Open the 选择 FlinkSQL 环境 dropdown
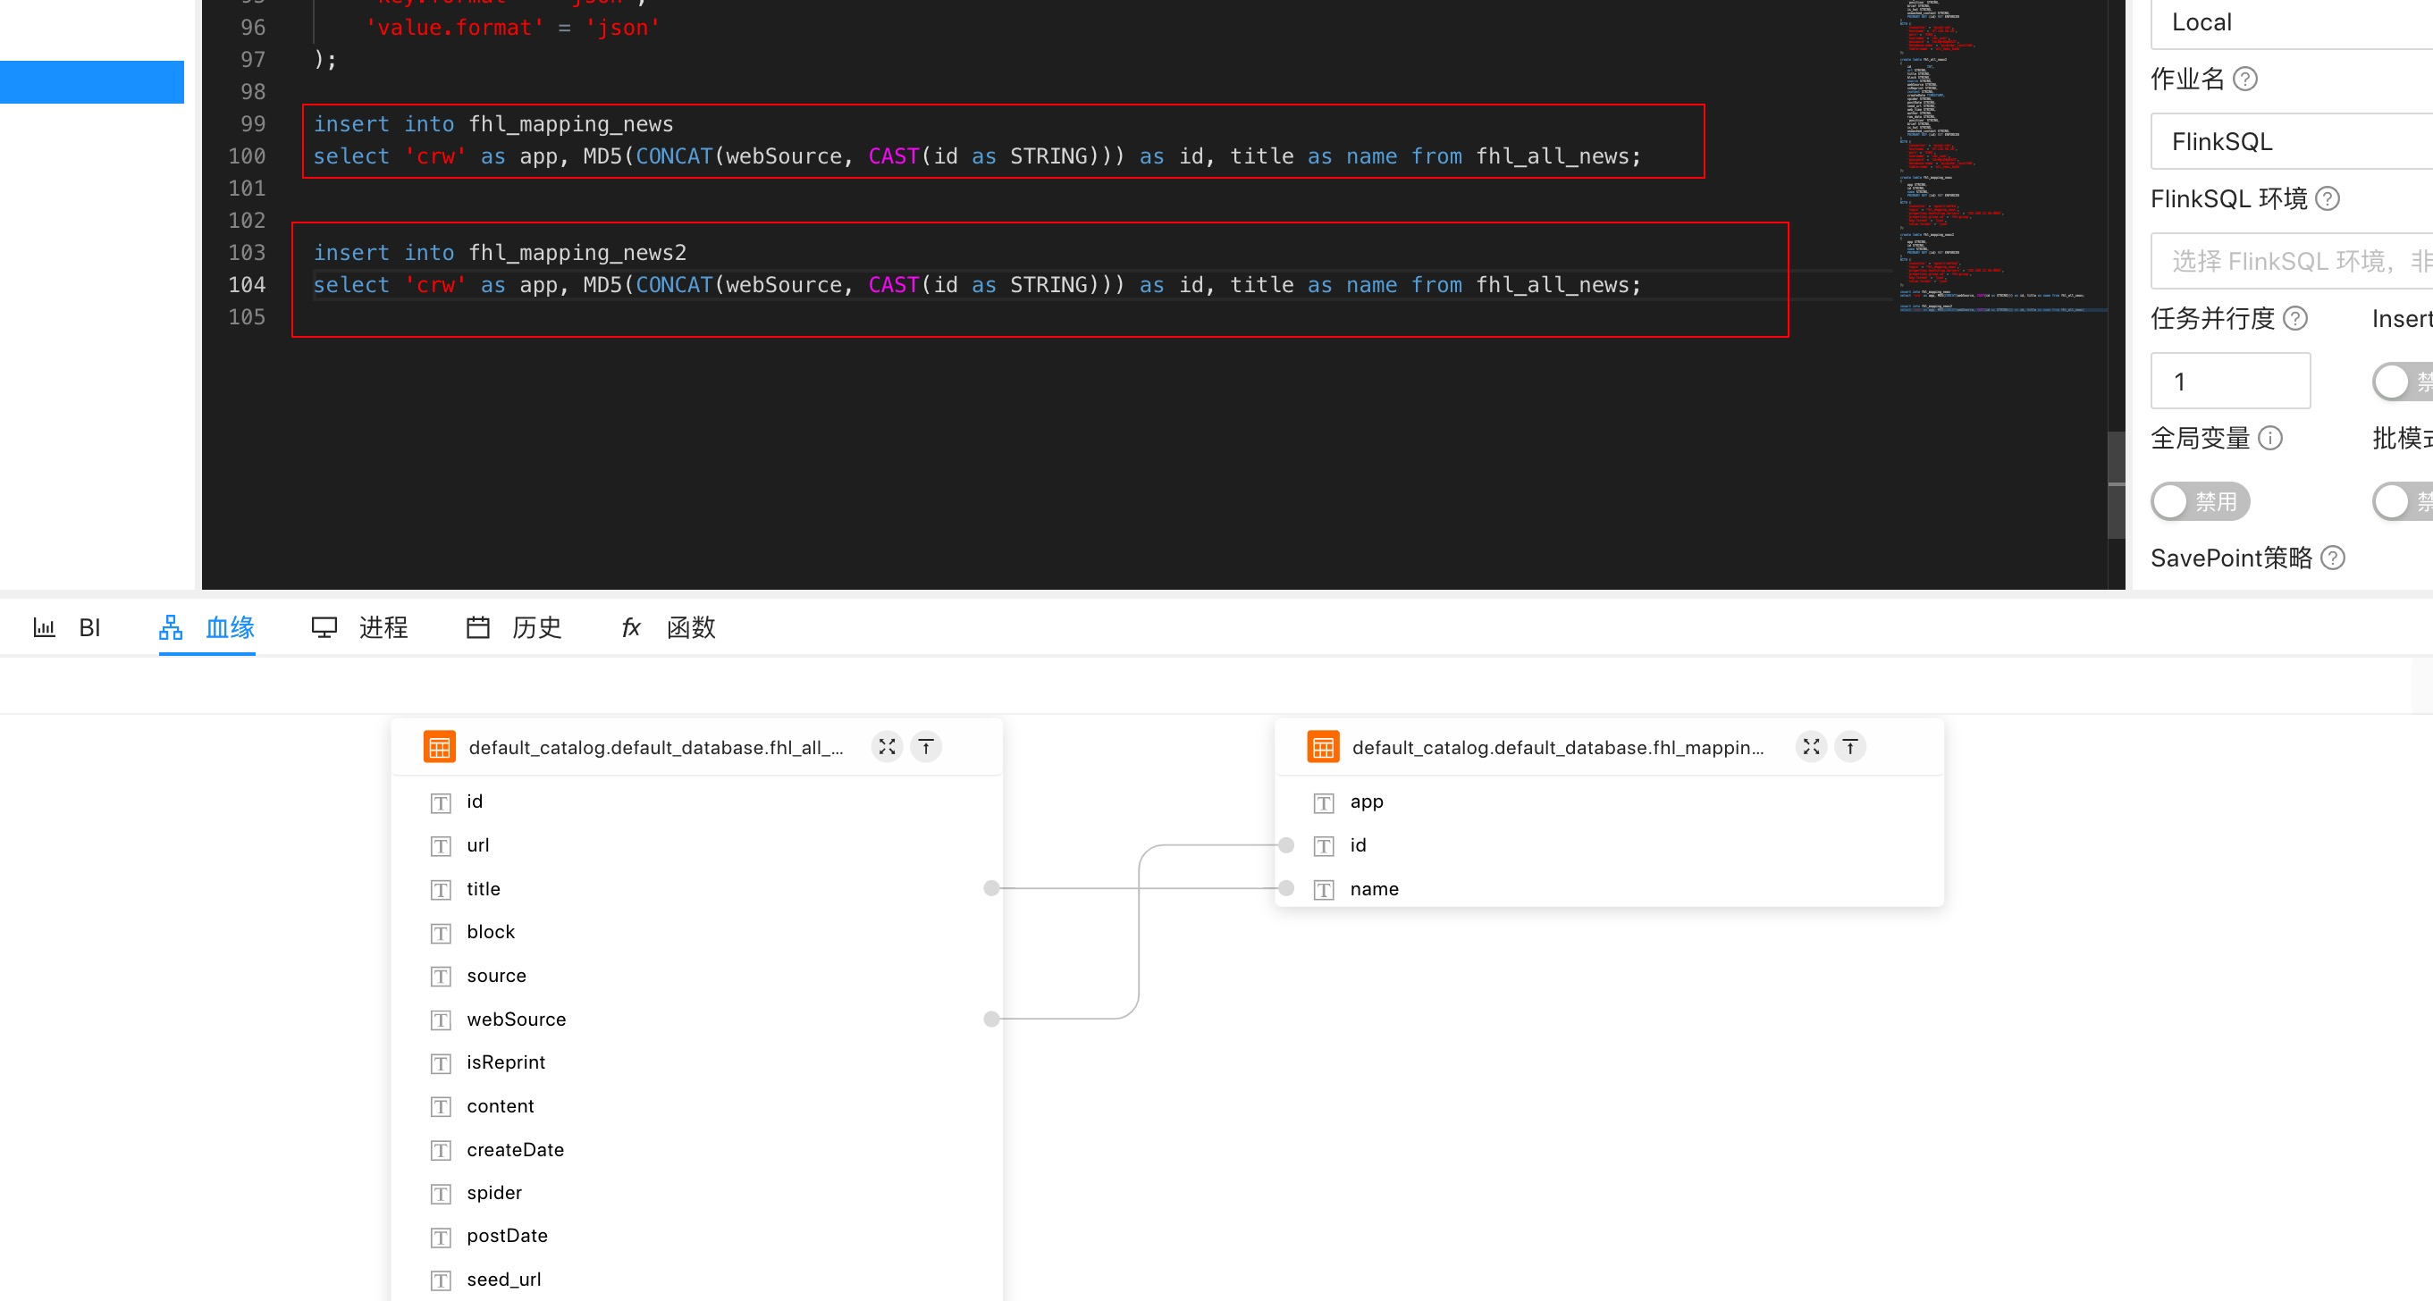This screenshot has width=2433, height=1301. [2291, 261]
